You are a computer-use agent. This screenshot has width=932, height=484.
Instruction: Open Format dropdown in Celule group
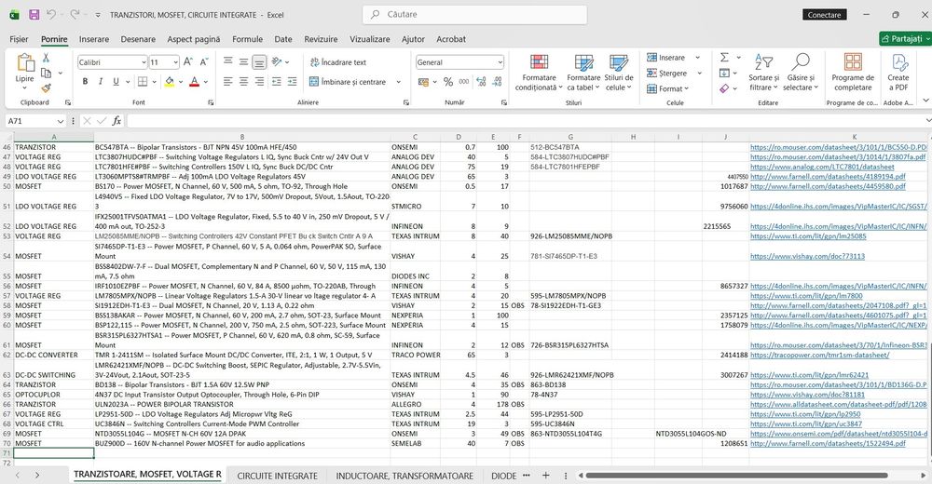pyautogui.click(x=668, y=88)
